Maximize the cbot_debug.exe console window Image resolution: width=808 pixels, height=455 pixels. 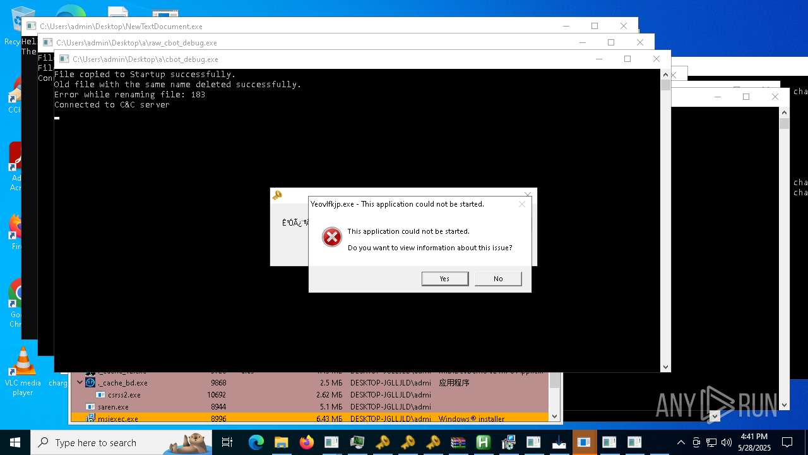point(627,59)
